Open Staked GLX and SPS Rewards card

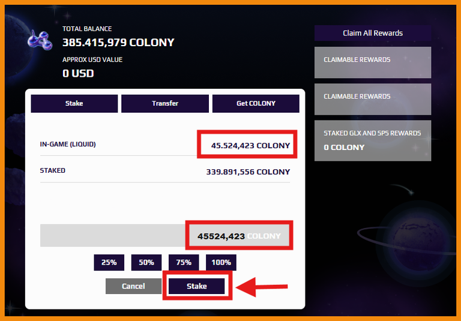[373, 140]
